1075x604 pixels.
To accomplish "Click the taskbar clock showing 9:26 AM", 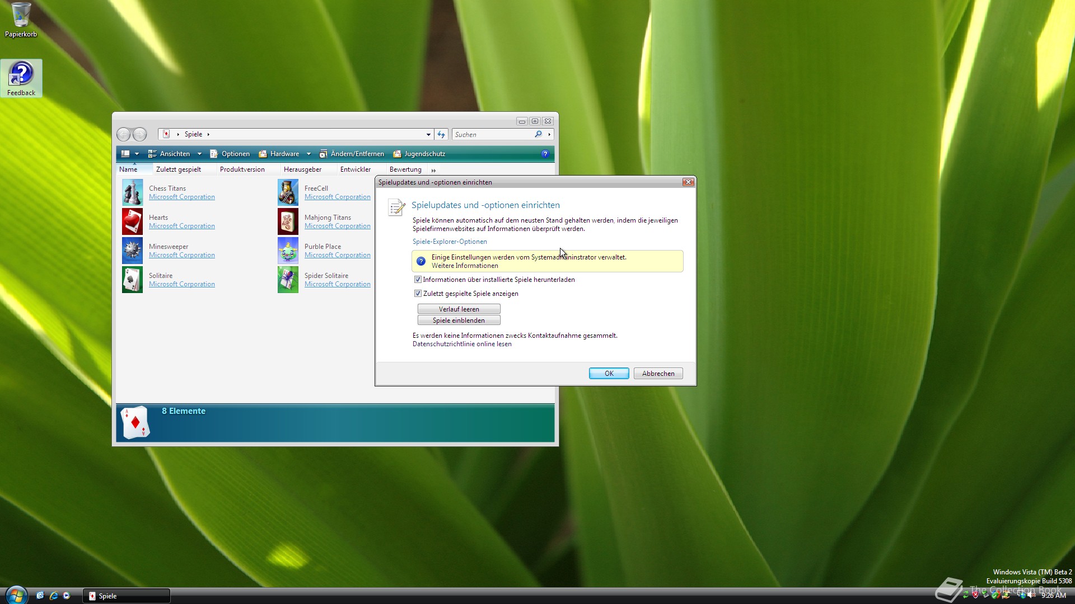I will click(x=1054, y=596).
